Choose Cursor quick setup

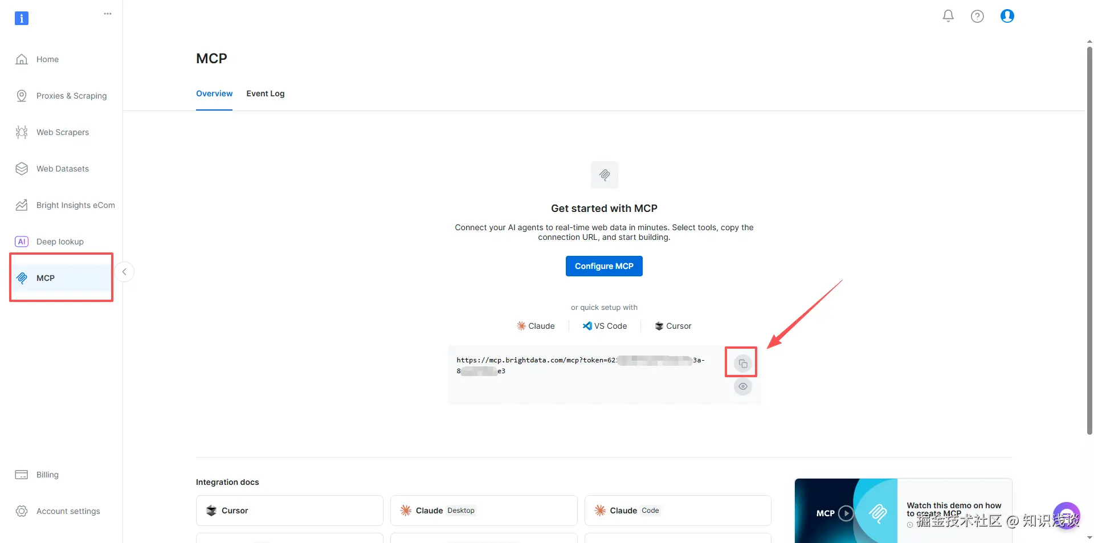click(673, 326)
